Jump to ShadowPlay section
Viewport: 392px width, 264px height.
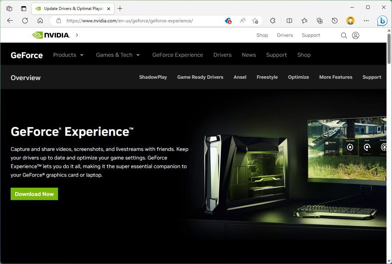pyautogui.click(x=153, y=77)
